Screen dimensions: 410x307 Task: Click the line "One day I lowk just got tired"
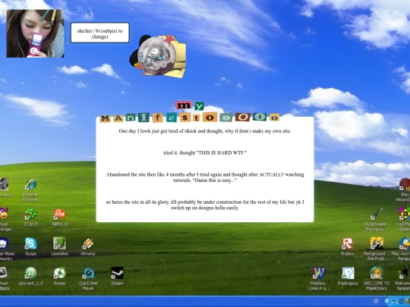click(205, 131)
